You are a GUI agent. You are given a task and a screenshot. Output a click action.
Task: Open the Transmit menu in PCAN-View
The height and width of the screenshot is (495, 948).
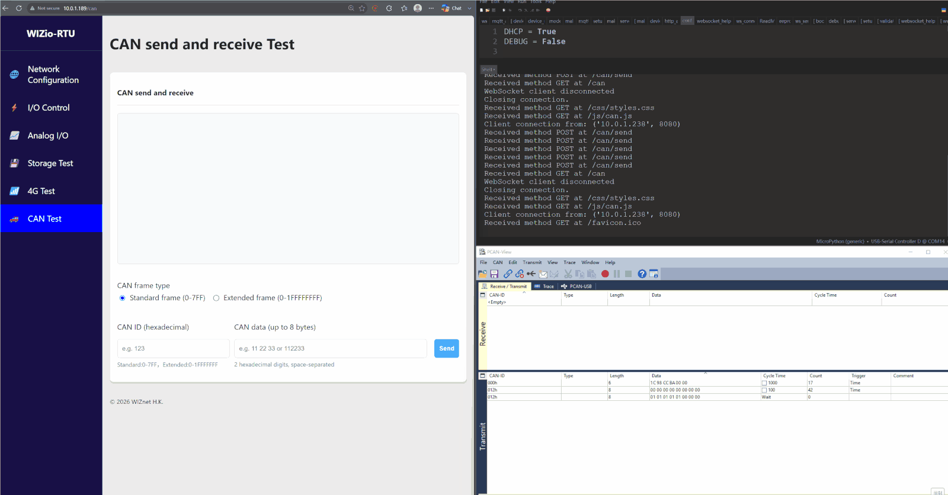pos(532,262)
